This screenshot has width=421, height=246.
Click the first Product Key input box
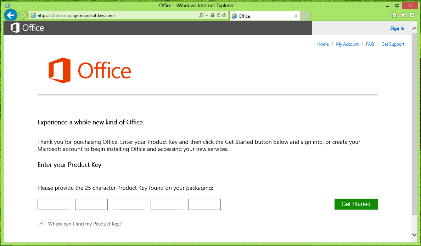click(54, 205)
